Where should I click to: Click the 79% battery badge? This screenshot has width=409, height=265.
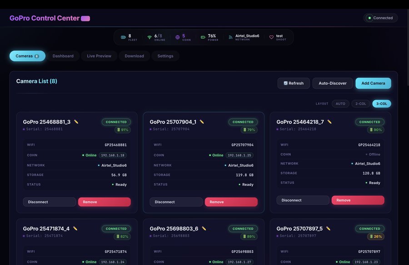coord(249,130)
